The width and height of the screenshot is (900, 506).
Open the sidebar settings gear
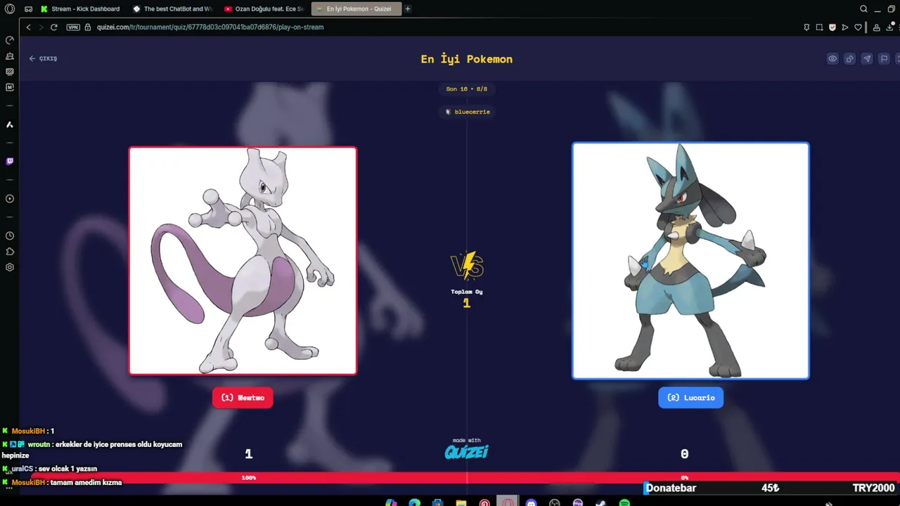(x=10, y=267)
